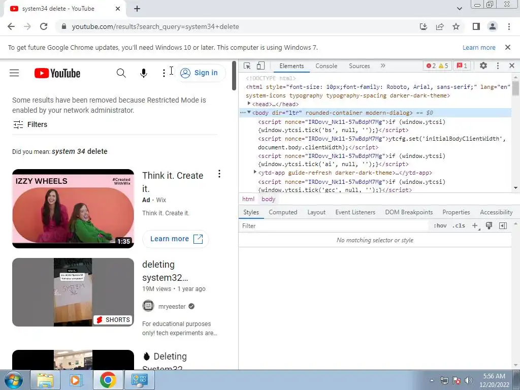Screen dimensions: 520x390
Task: Open the Wix ad options menu
Action: [219, 174]
